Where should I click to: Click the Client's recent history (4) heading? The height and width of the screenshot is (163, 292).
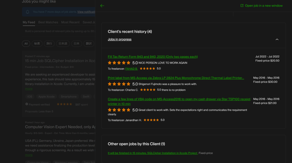[x=130, y=32]
